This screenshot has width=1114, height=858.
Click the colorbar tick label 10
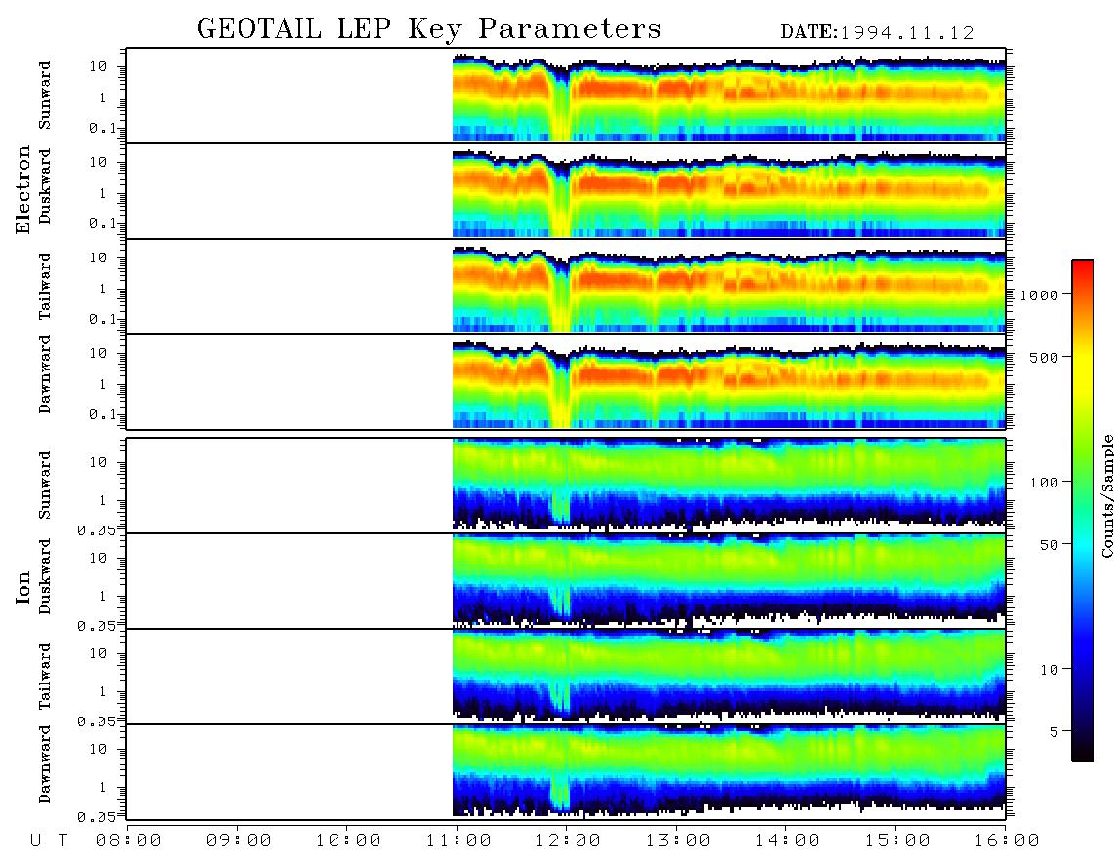coord(1049,670)
